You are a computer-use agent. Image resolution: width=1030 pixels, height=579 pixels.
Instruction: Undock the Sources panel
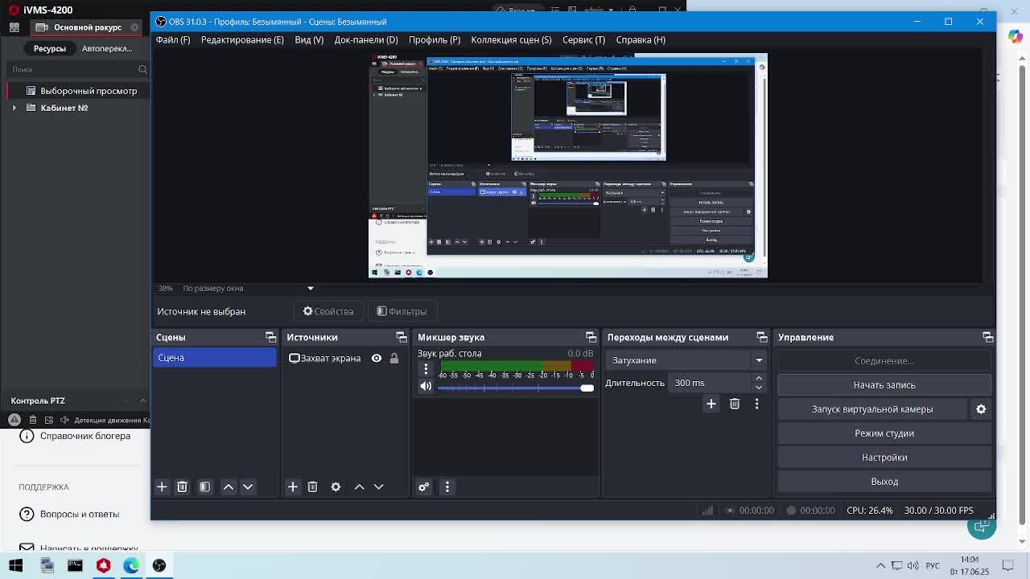(x=402, y=337)
